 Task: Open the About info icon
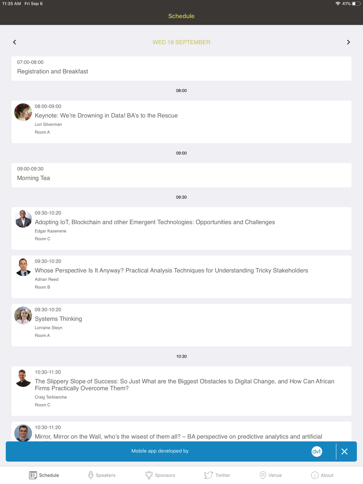315,475
